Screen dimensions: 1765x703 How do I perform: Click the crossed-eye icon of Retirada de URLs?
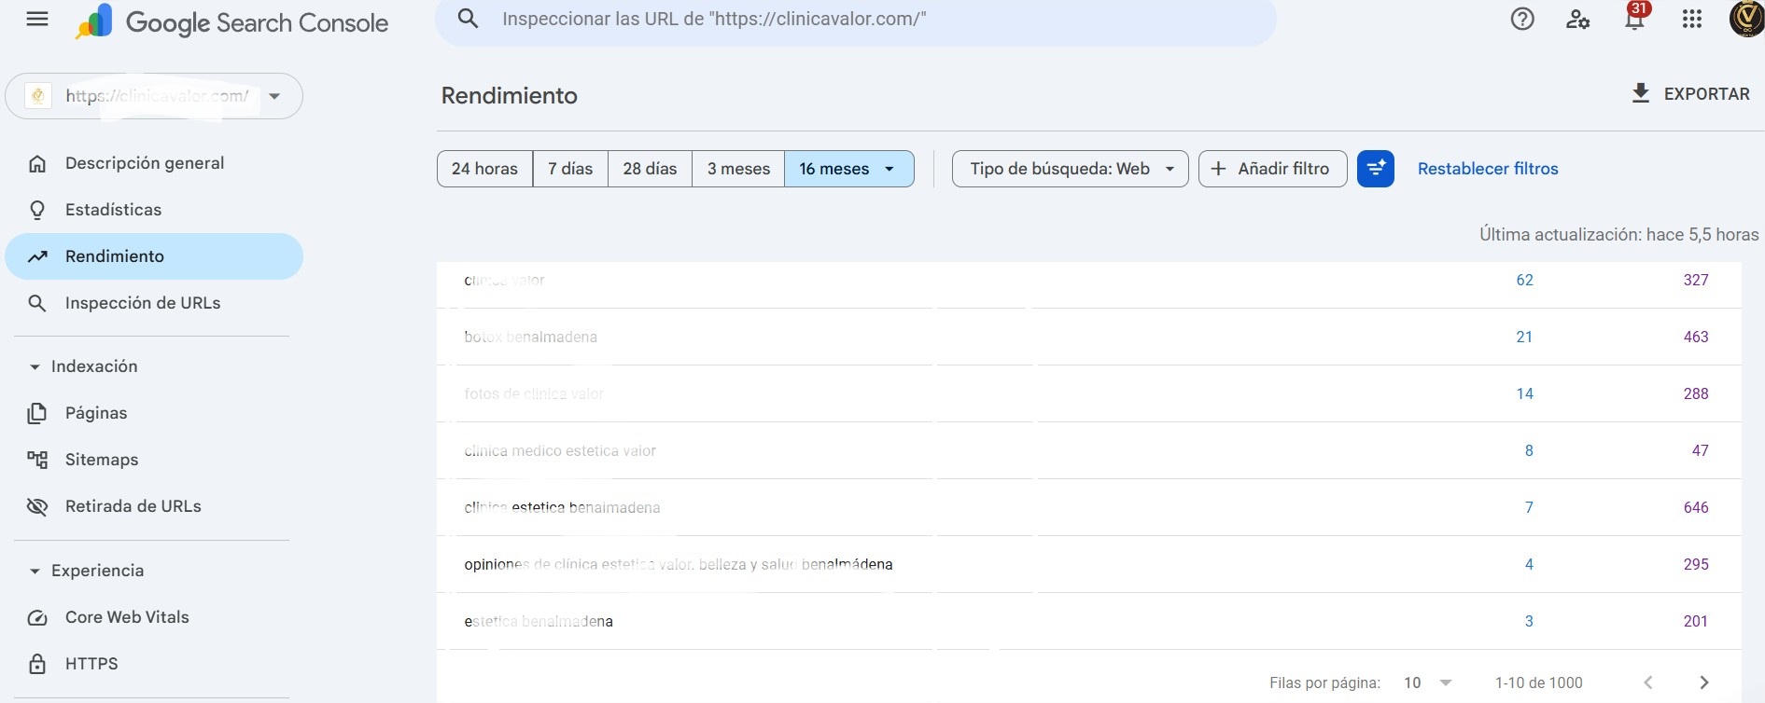(37, 506)
